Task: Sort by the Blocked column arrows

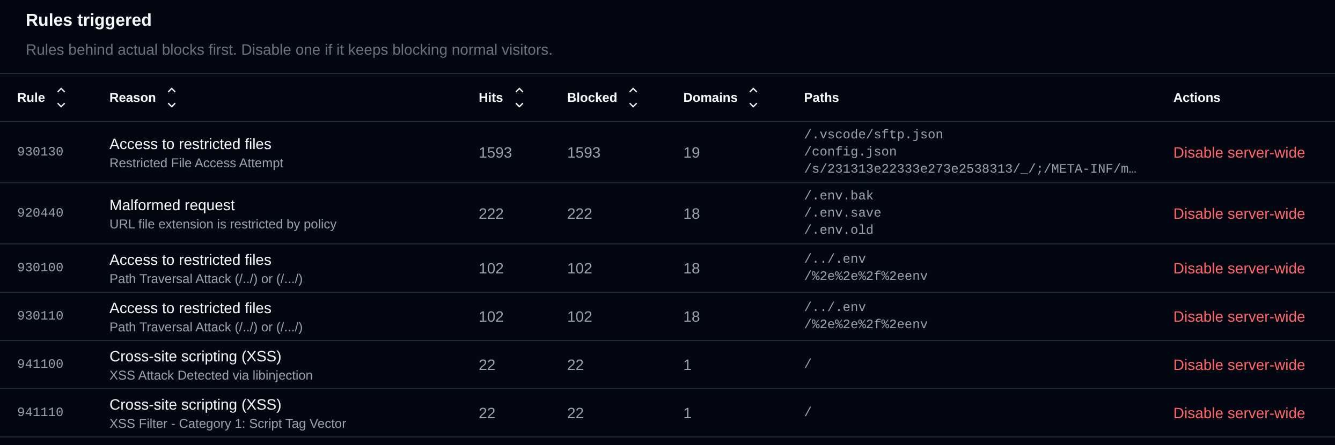Action: tap(633, 98)
